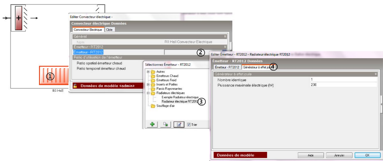Switch to the Cible tab
The image size is (383, 161).
(109, 29)
